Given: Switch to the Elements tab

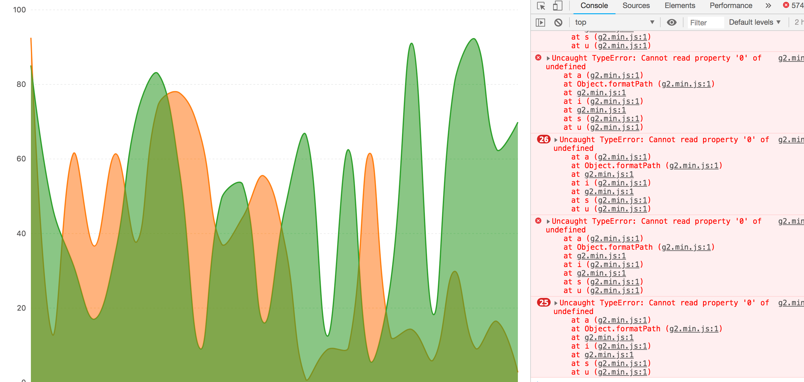Looking at the screenshot, I should tap(679, 5).
